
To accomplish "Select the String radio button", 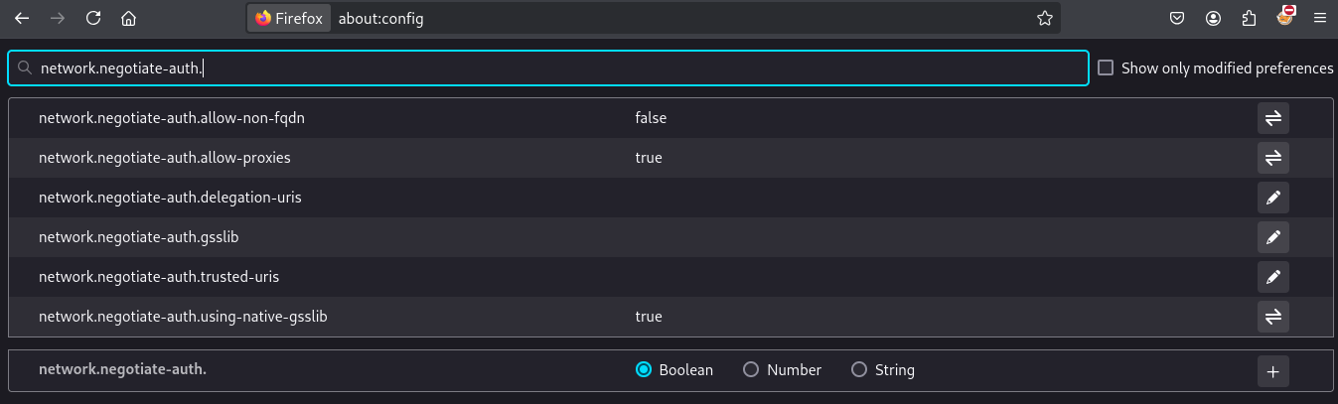I will click(x=859, y=370).
